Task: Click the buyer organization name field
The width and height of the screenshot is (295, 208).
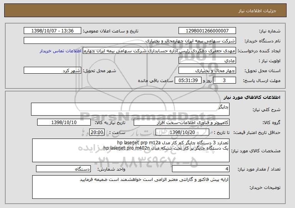Action: 130,41
